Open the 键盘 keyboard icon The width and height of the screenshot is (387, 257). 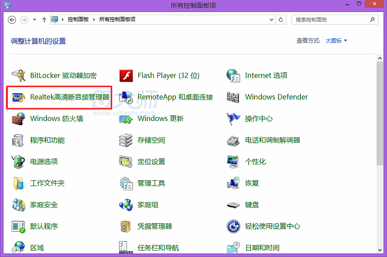[x=233, y=205]
